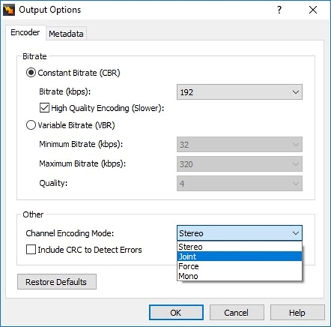Switch to the Encoder tab

coord(25,33)
